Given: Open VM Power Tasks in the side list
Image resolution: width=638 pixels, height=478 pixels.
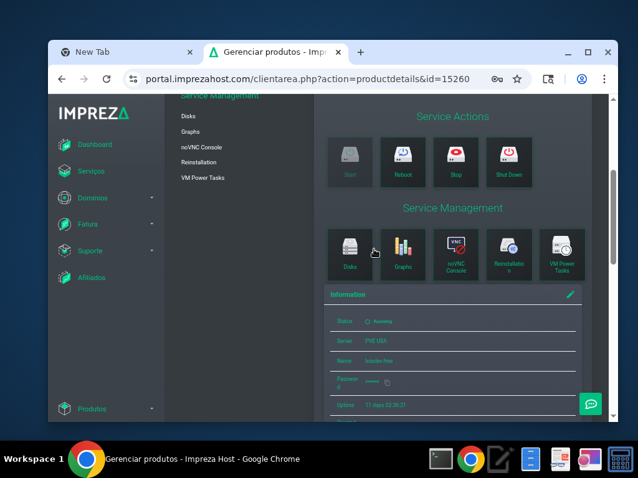Looking at the screenshot, I should [202, 177].
